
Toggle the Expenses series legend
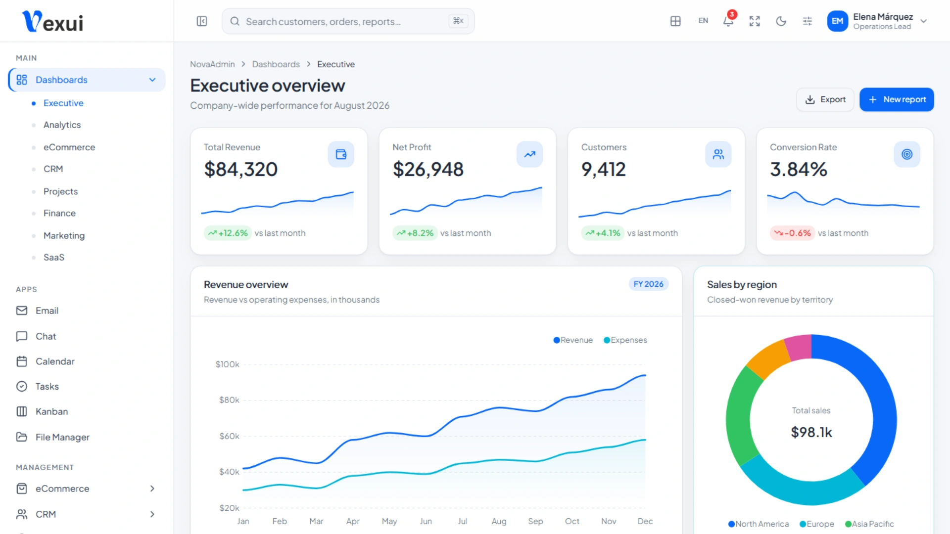[x=625, y=340]
